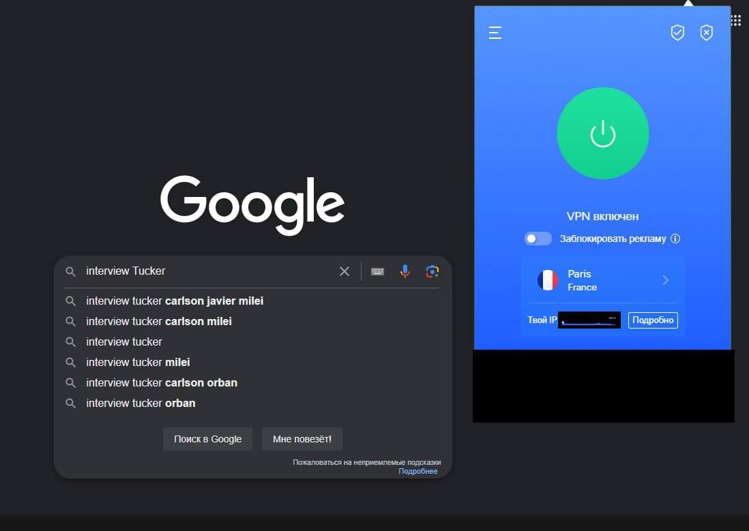
Task: Expand the Paris France location selector
Action: click(665, 280)
